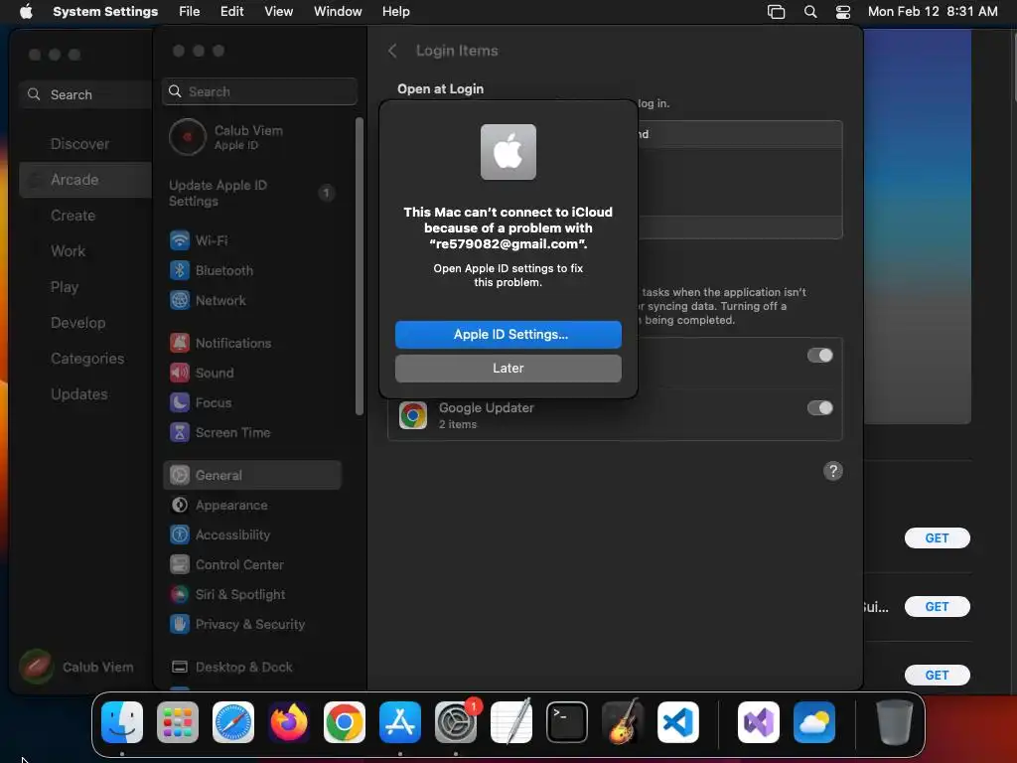Open Update Apple ID Settings row
Viewport: 1017px width, 763px height.
(x=253, y=194)
